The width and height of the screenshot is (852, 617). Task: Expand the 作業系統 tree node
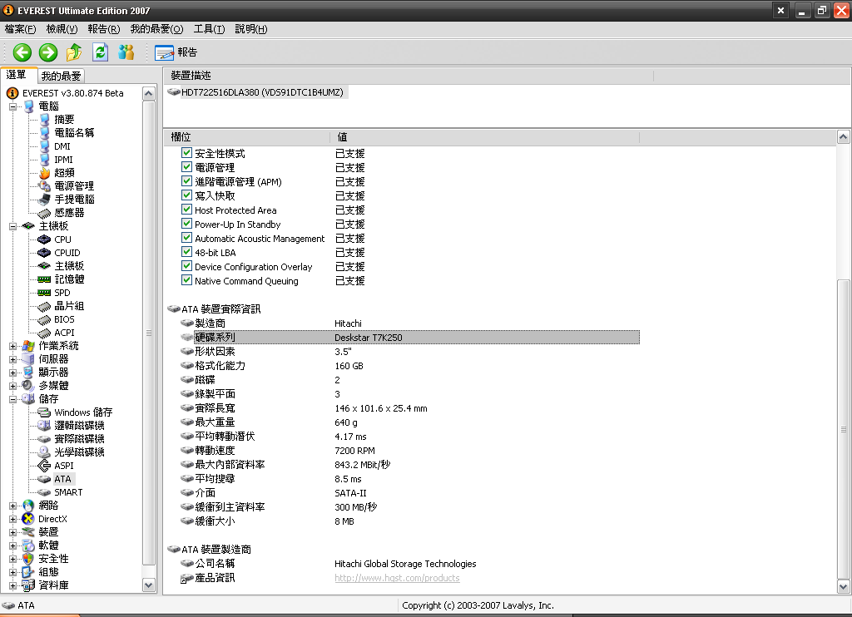click(13, 346)
